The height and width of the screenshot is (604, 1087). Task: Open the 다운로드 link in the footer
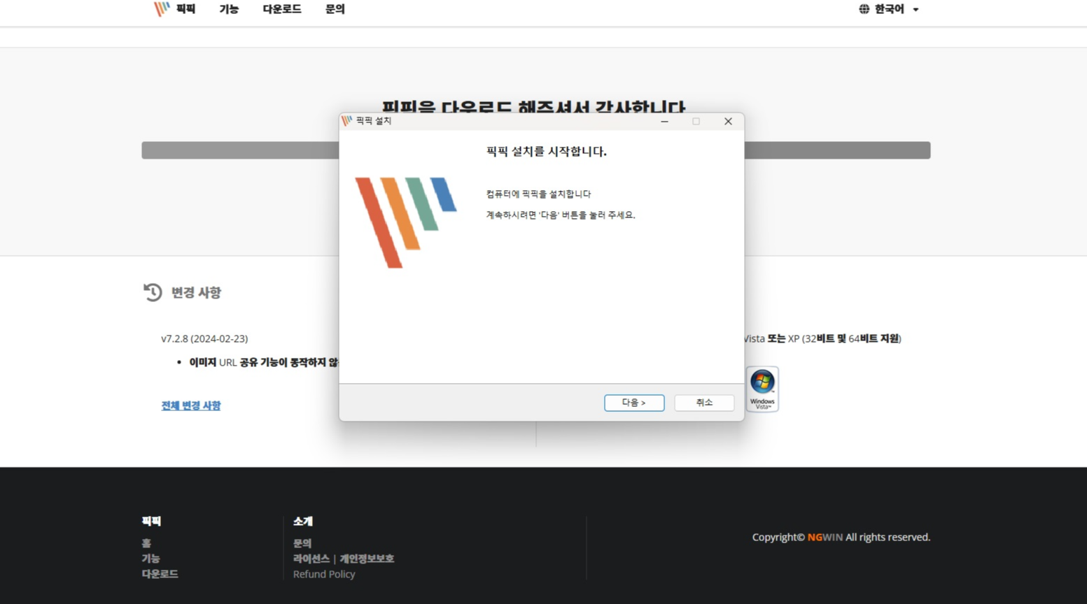click(160, 574)
